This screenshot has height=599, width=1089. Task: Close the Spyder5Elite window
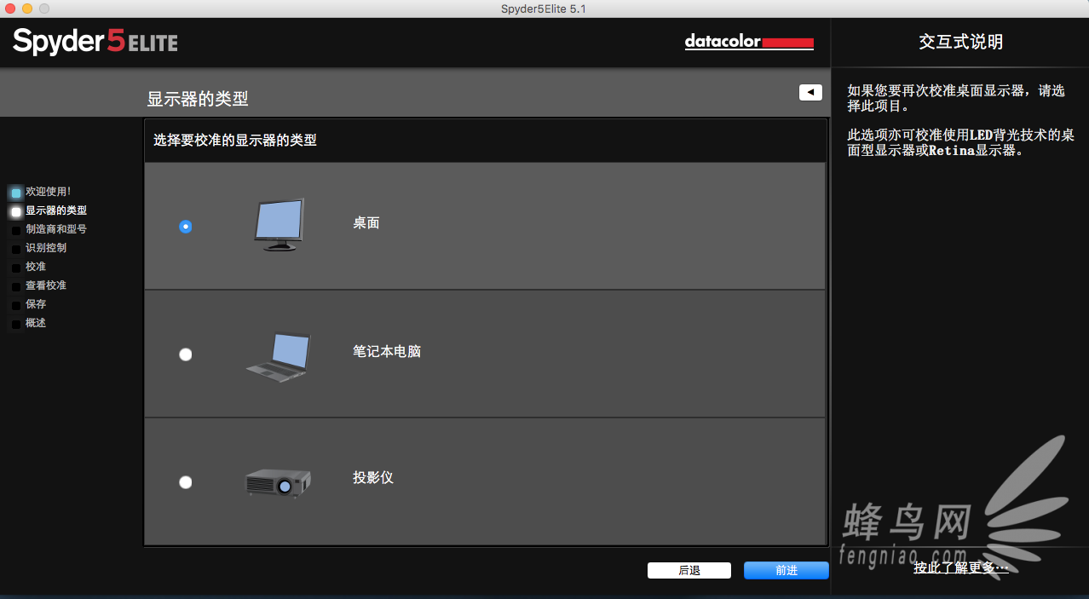[x=10, y=9]
